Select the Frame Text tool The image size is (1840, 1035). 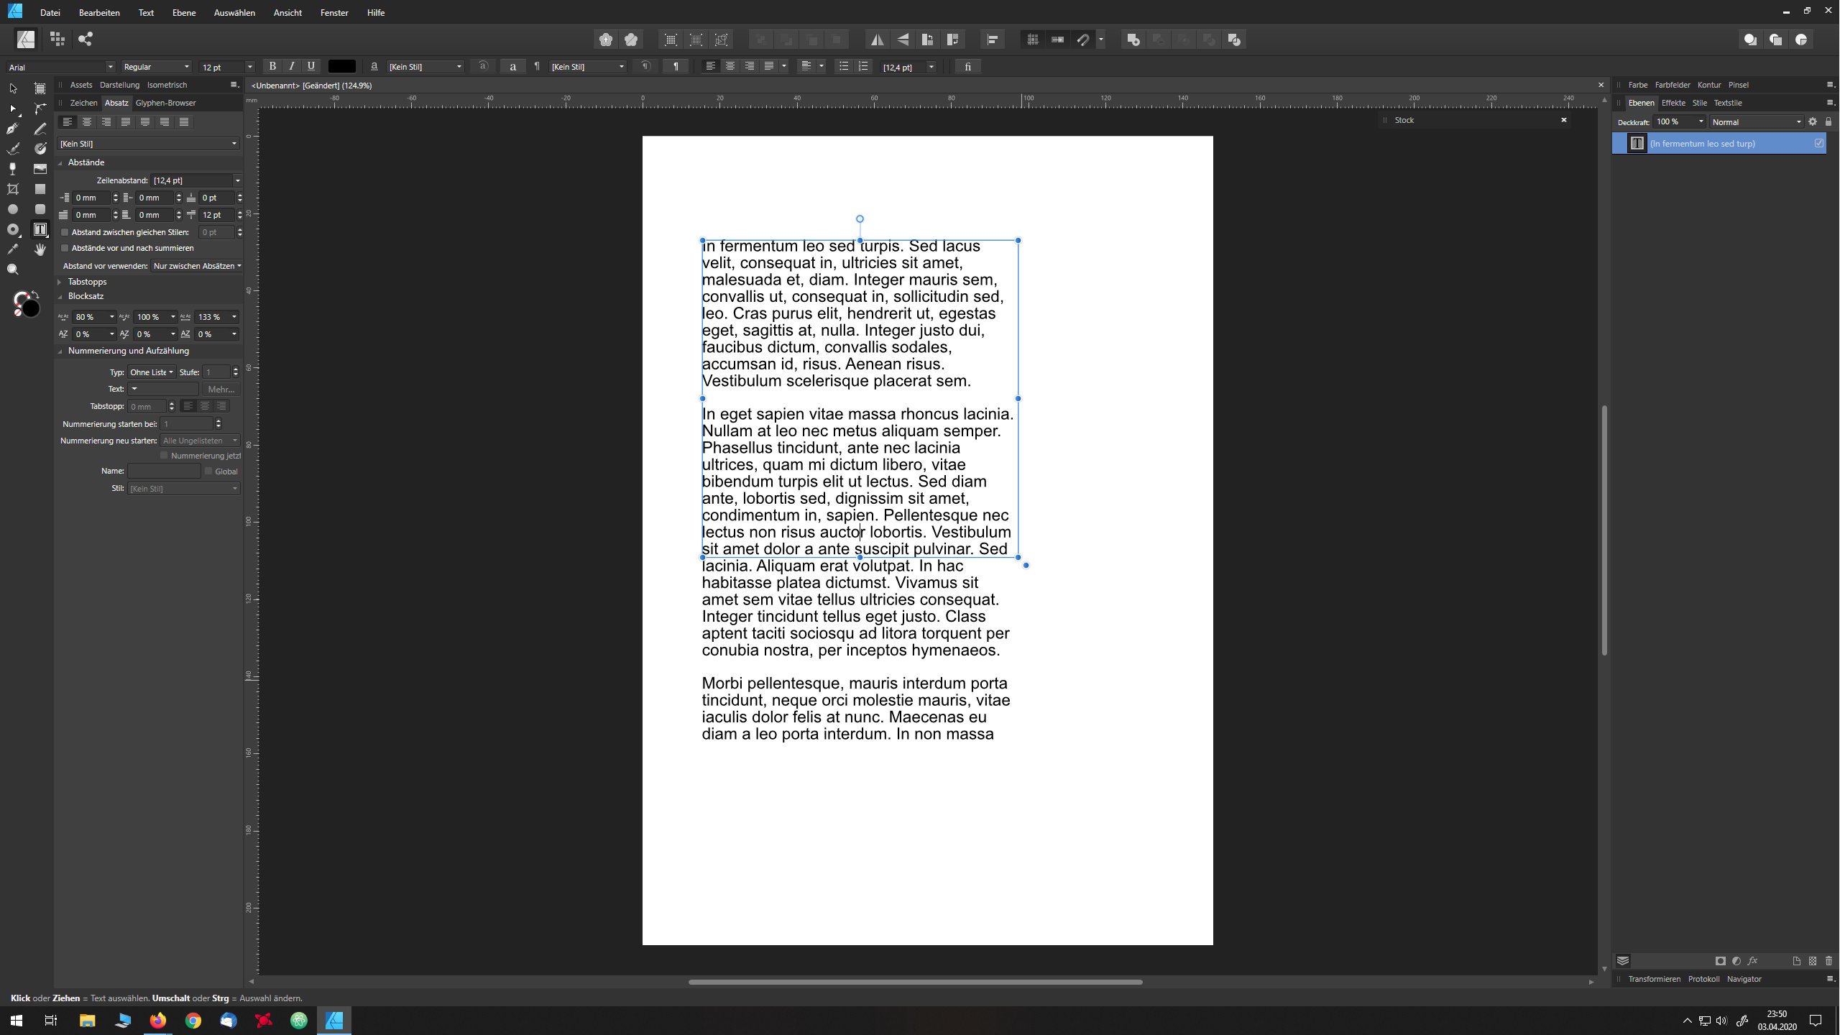coord(40,229)
